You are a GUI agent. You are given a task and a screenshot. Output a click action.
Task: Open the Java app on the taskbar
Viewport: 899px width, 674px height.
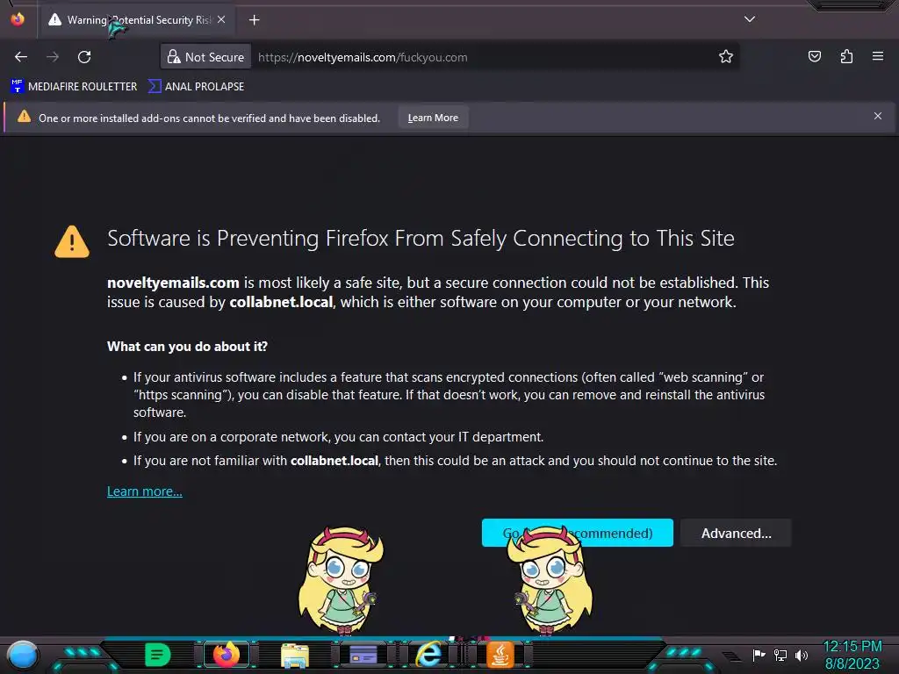(x=500, y=655)
